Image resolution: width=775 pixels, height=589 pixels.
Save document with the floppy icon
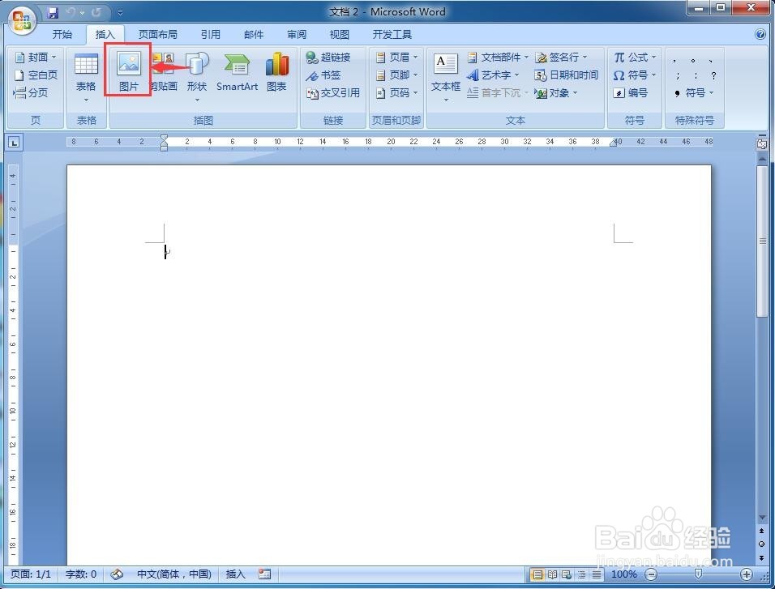[53, 12]
